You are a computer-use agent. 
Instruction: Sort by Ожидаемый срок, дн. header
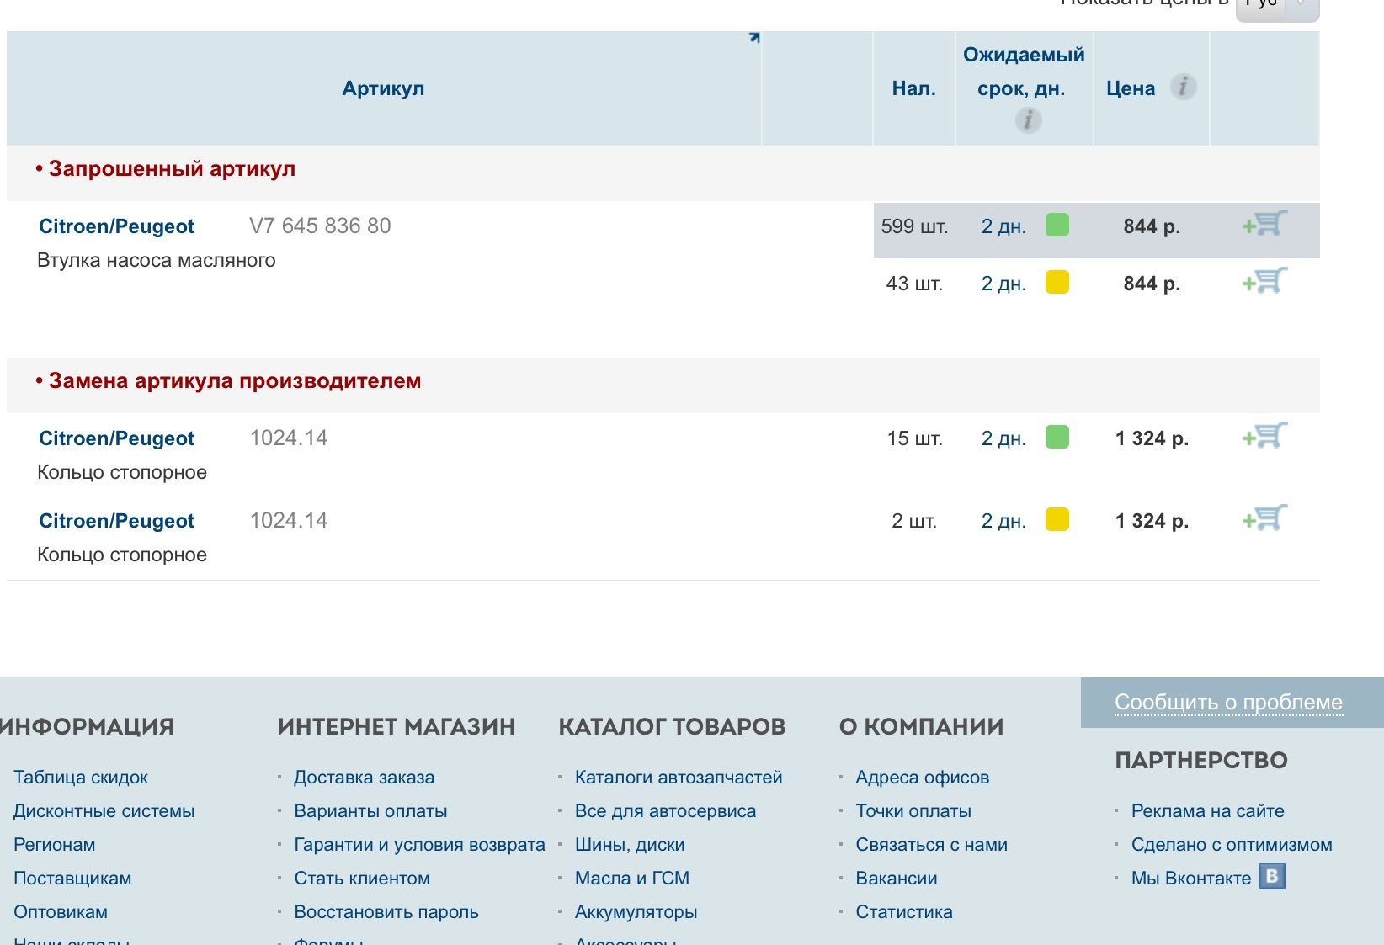(x=1024, y=72)
